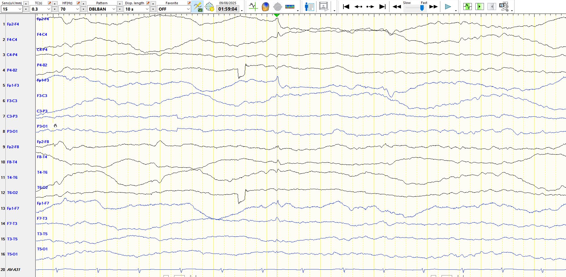The width and height of the screenshot is (566, 277).
Task: Select channel 5 Fp1-F3 label
Action: coord(13,85)
